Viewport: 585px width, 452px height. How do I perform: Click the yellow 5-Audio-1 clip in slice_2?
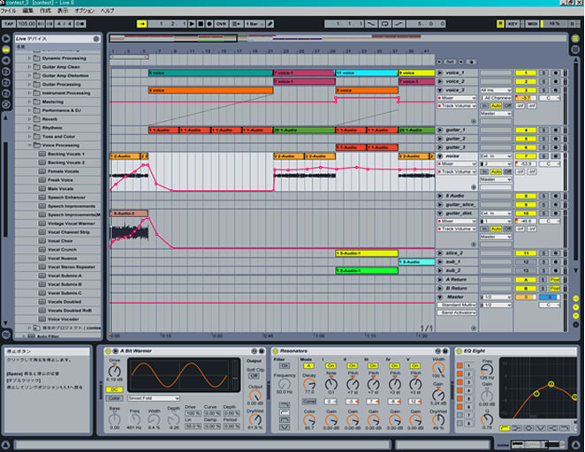(367, 253)
